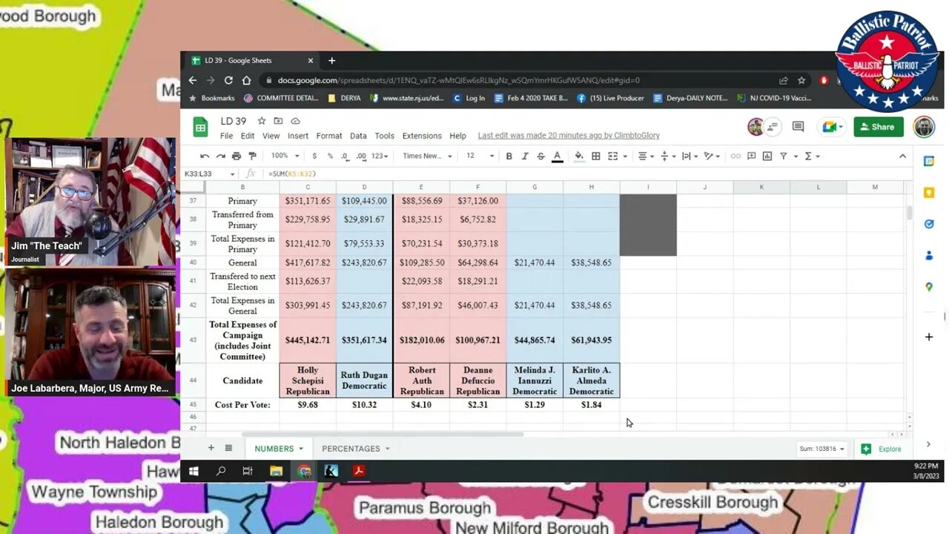
Task: Click the All sheets list icon
Action: click(228, 448)
